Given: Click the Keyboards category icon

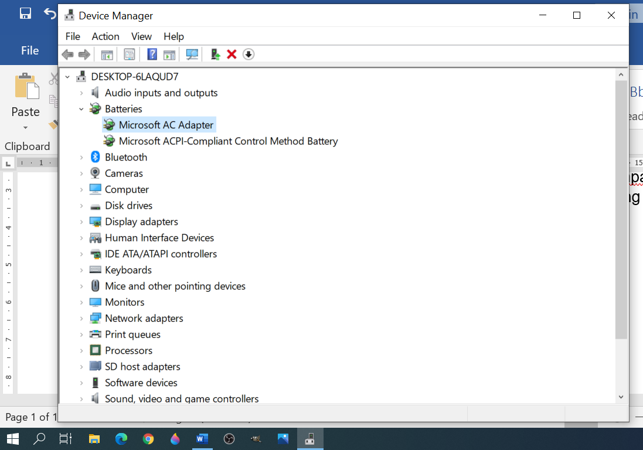Looking at the screenshot, I should [x=95, y=270].
